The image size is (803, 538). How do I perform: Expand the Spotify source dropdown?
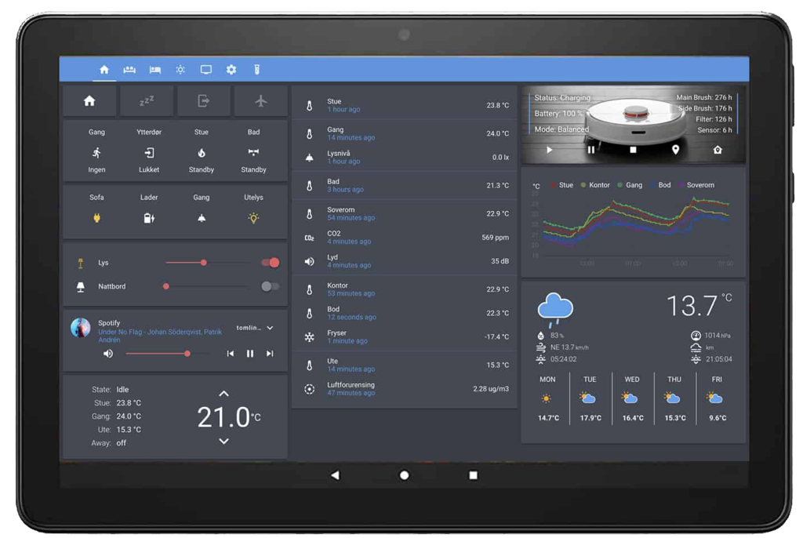coord(270,328)
